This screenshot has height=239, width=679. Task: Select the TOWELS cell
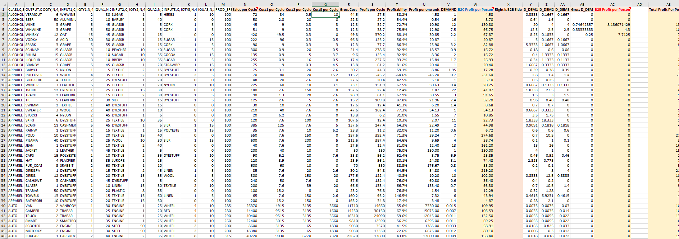click(x=33, y=196)
